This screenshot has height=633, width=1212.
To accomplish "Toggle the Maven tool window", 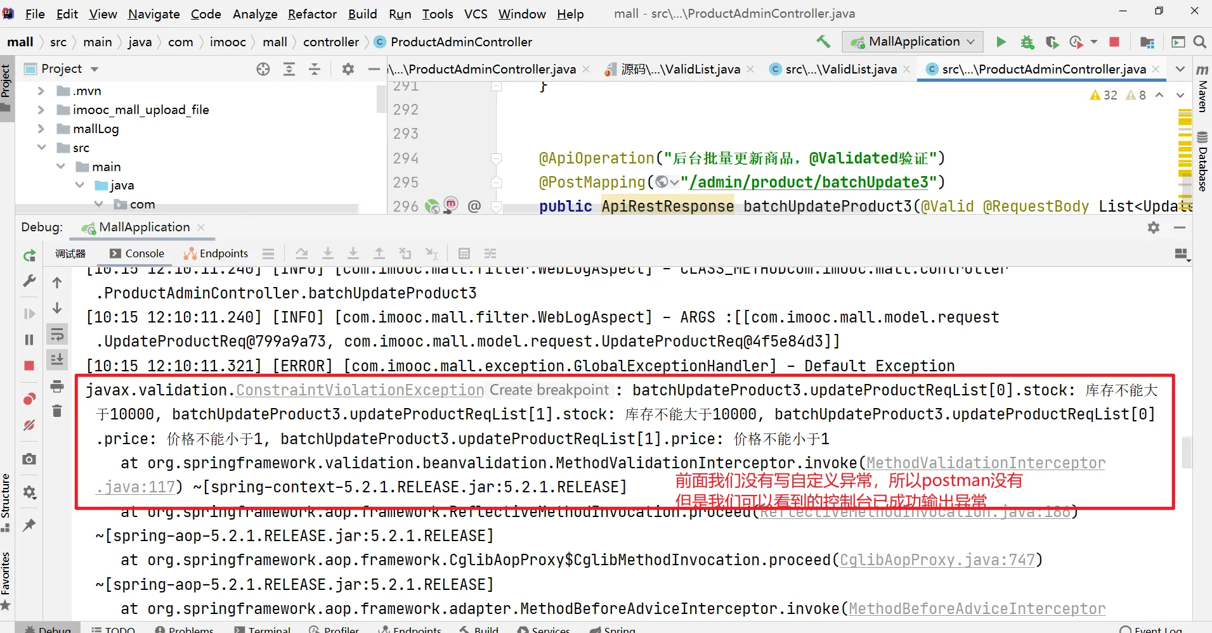I will pyautogui.click(x=1202, y=87).
